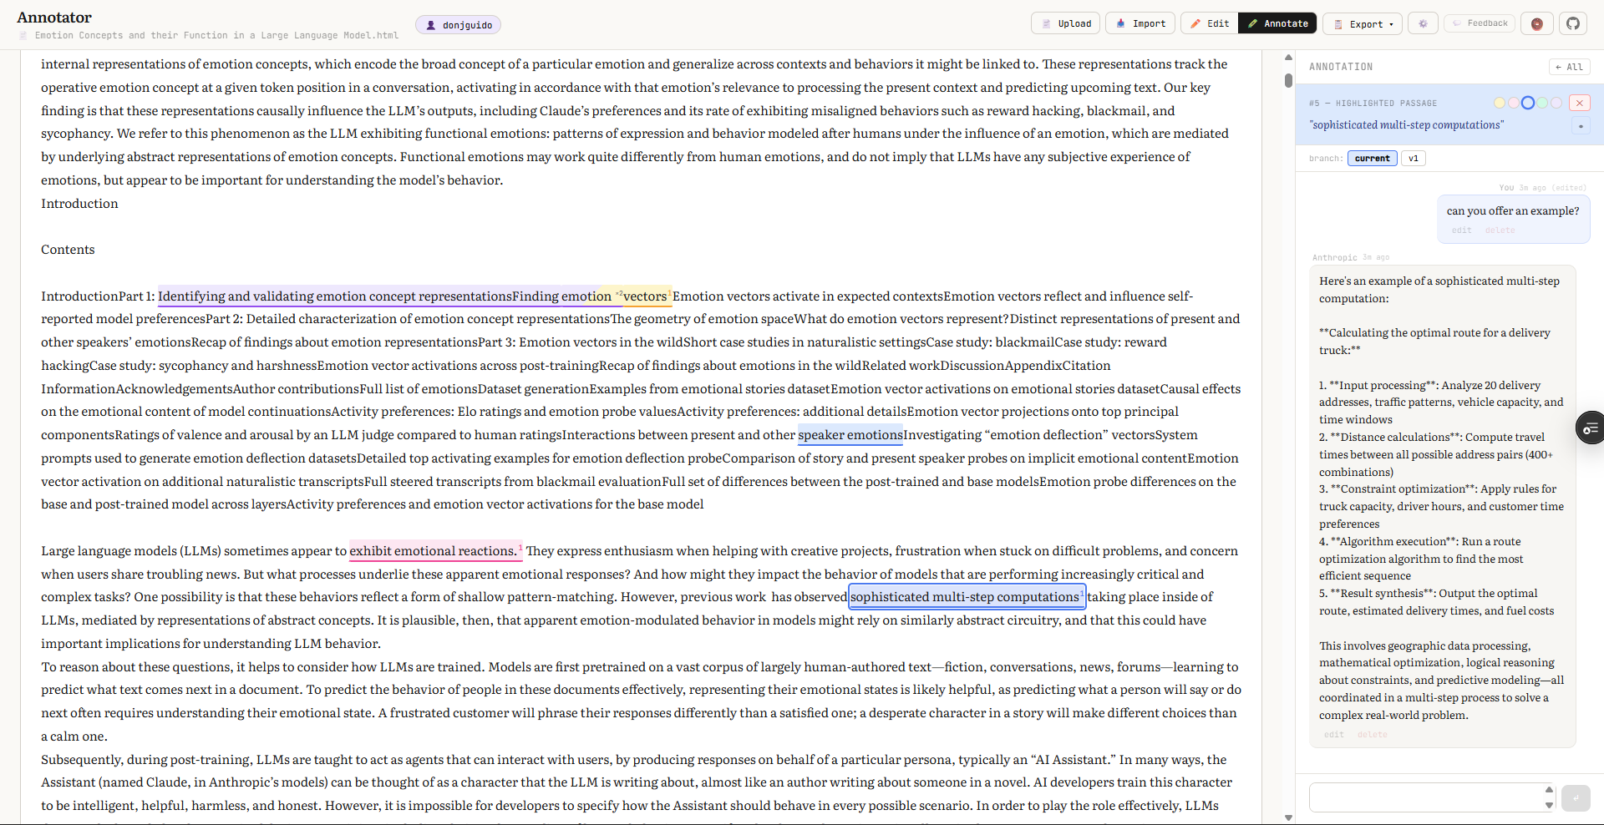Switch to Edit mode
The image size is (1604, 825).
pos(1210,23)
